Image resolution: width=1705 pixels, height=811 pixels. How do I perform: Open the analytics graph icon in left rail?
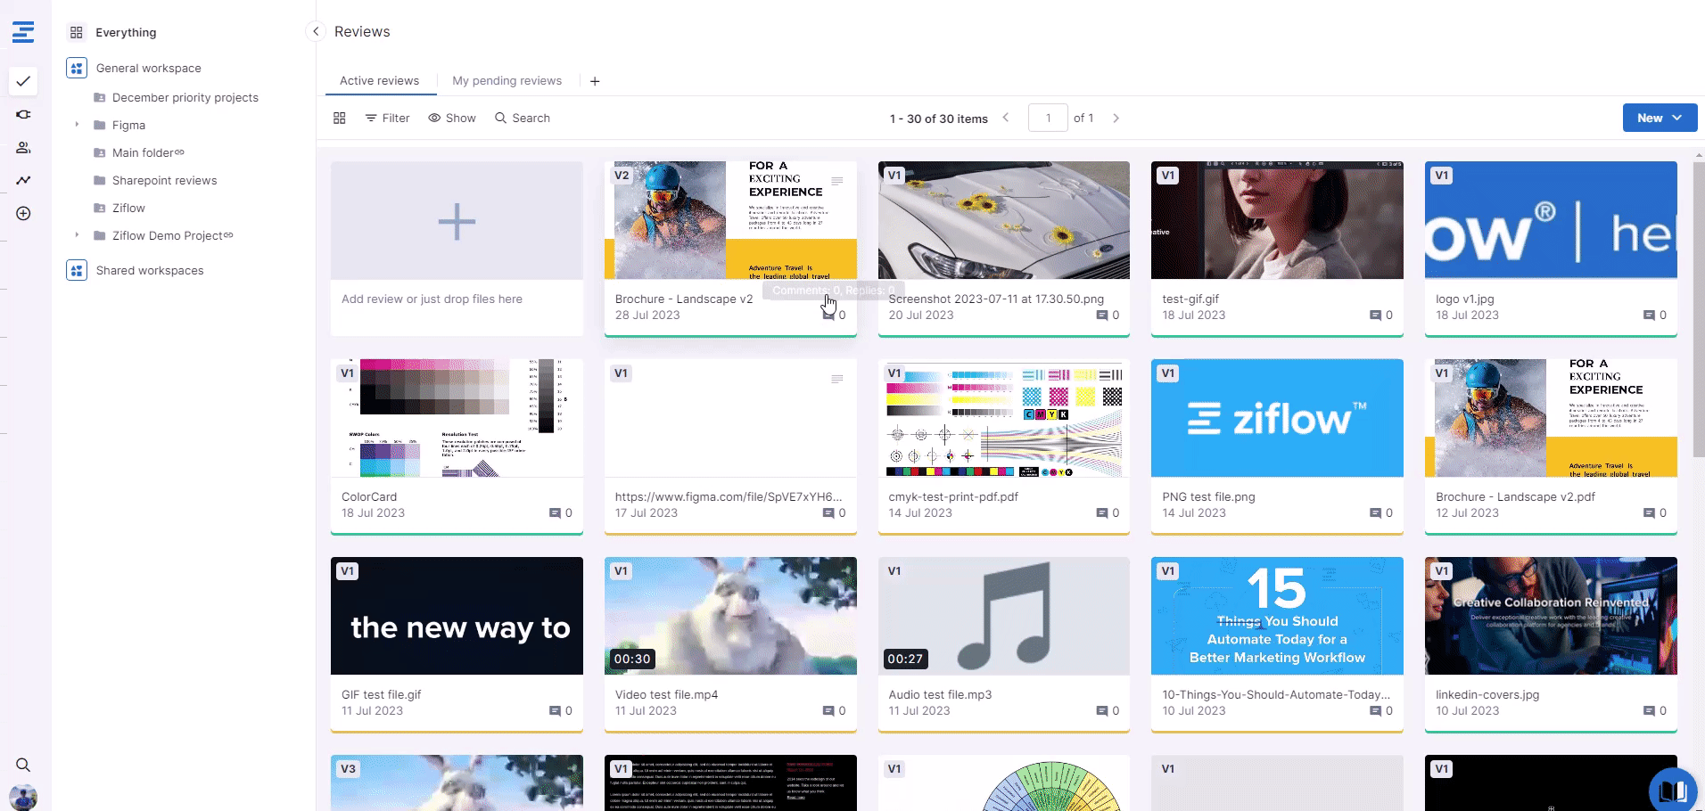[23, 181]
